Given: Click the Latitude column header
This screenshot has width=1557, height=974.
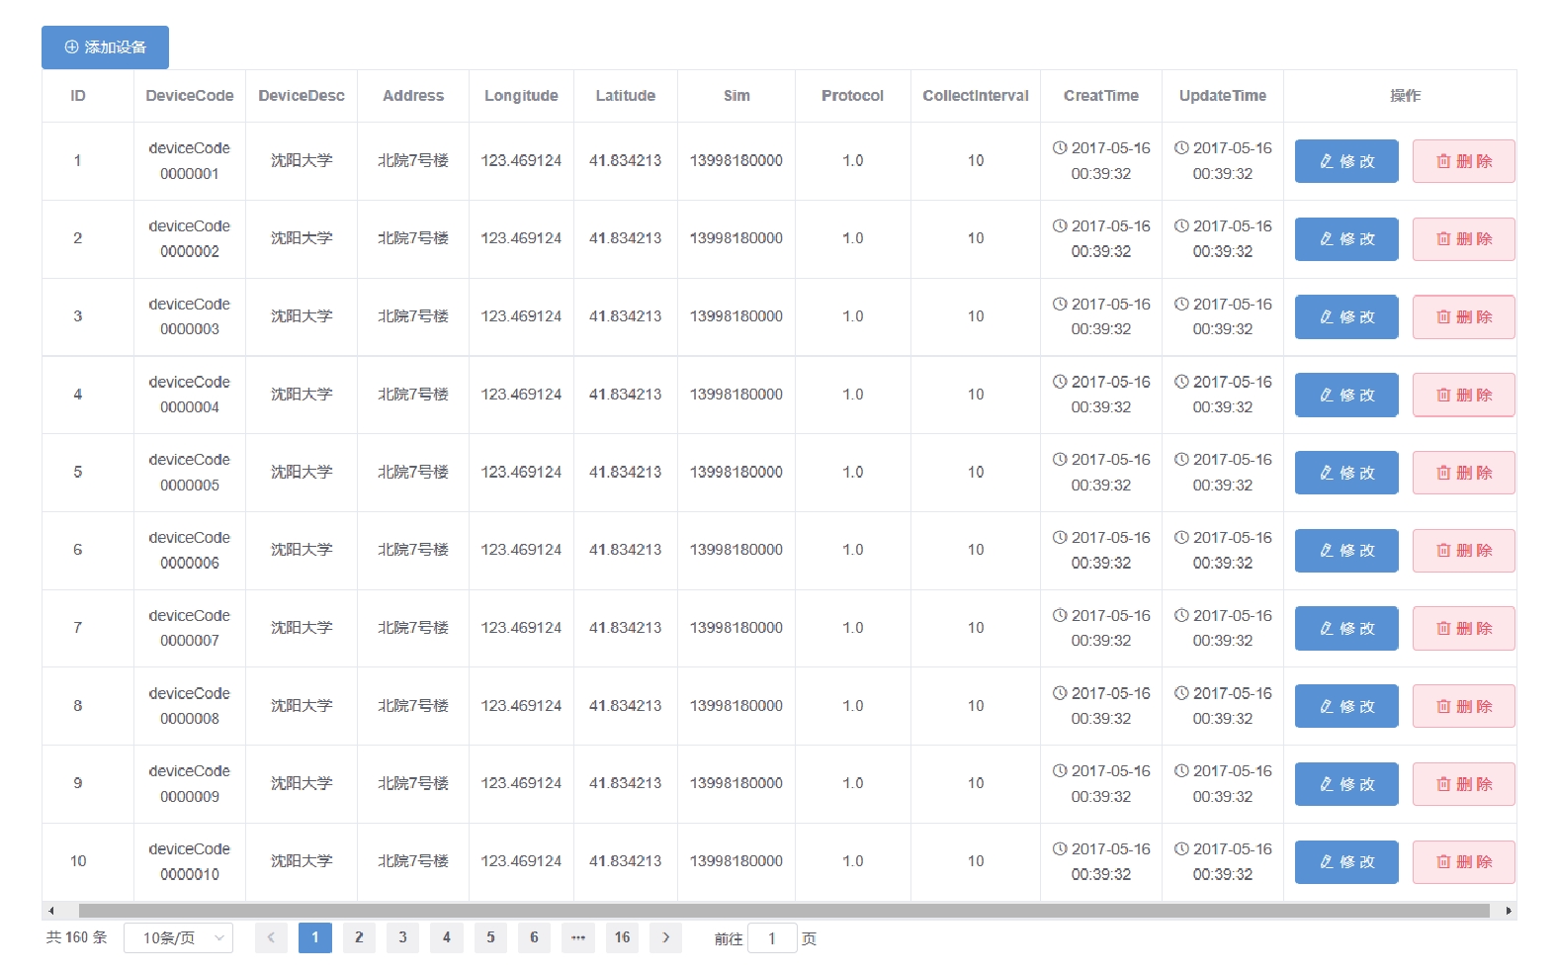Looking at the screenshot, I should pyautogui.click(x=626, y=96).
